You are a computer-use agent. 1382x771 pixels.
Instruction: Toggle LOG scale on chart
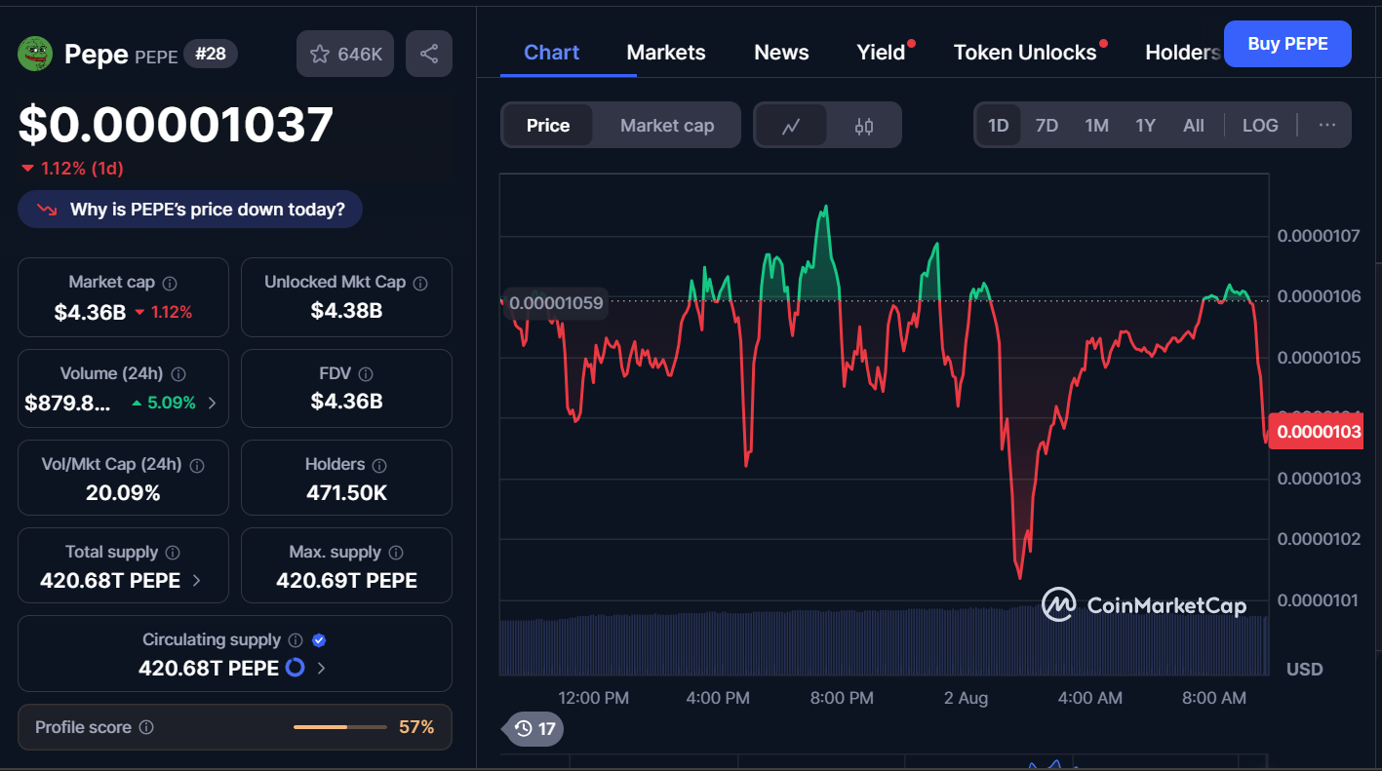click(1260, 126)
